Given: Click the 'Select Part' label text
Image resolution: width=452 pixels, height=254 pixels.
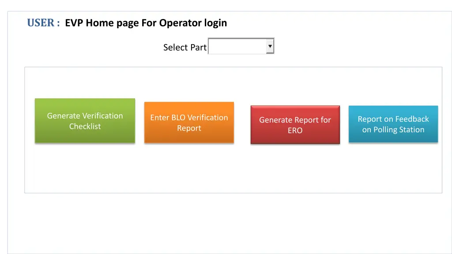Looking at the screenshot, I should [185, 47].
